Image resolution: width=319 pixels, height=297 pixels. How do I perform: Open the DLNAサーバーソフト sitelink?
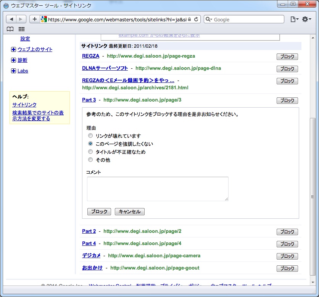point(105,68)
